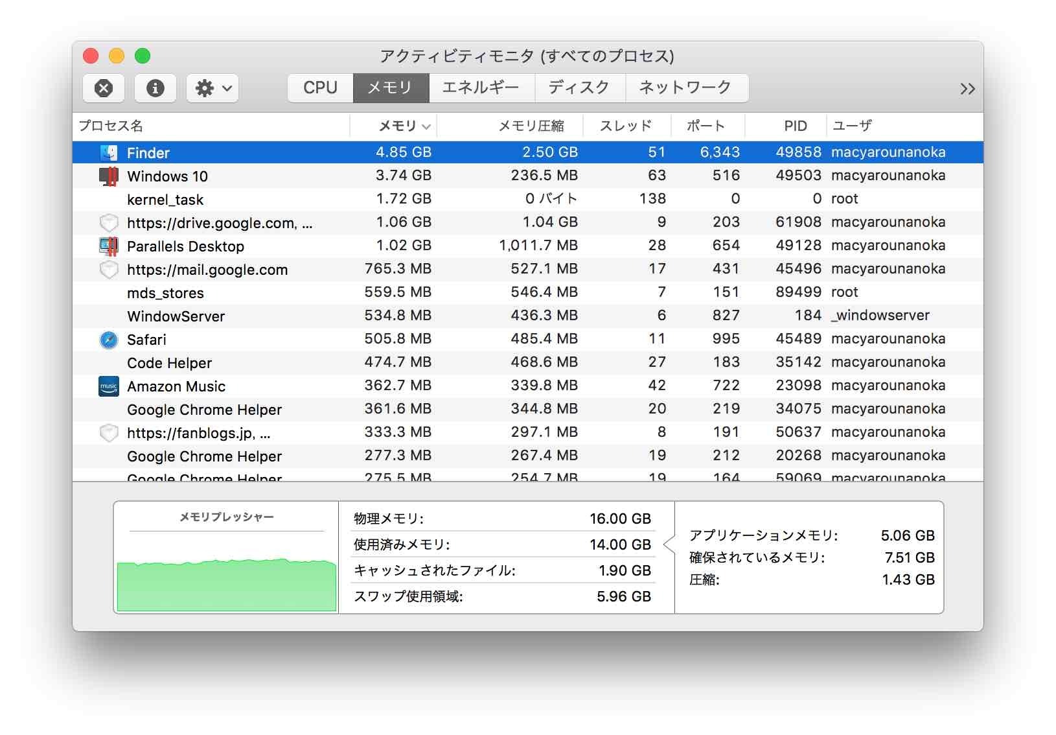Click the Safari compass icon
Image resolution: width=1056 pixels, height=735 pixels.
(109, 340)
